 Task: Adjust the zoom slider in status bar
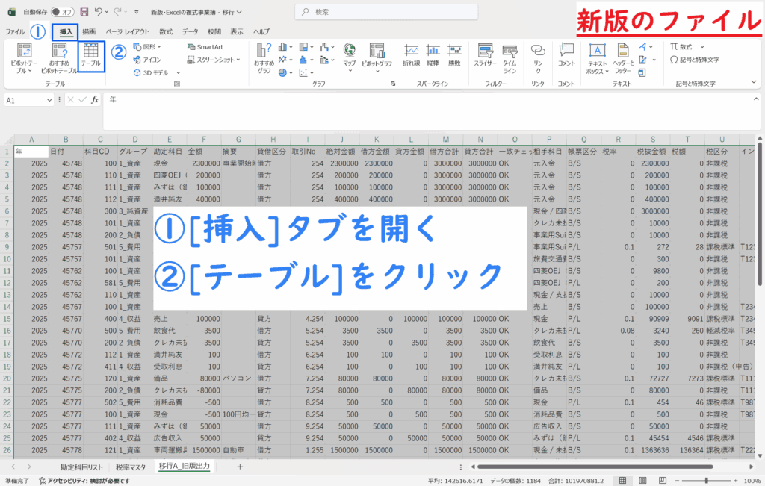(x=706, y=479)
